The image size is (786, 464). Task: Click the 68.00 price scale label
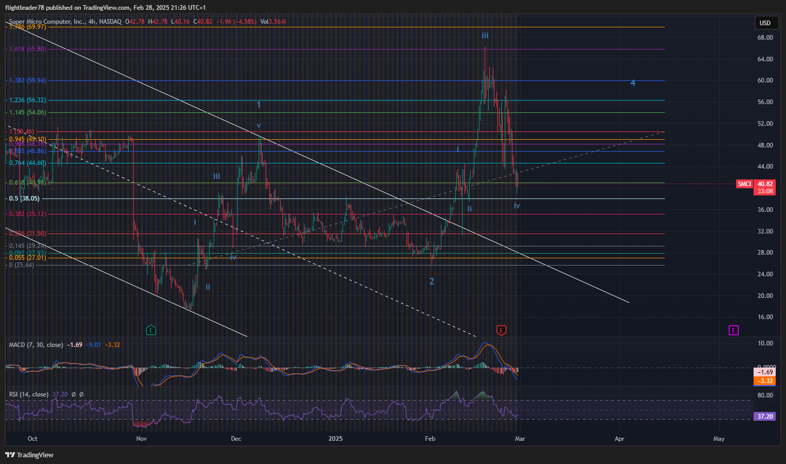pos(765,38)
